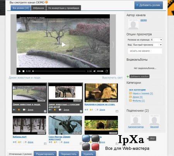Click the Редактировать button for selected clips
Screen dimensions: 174x156
pos(45,154)
